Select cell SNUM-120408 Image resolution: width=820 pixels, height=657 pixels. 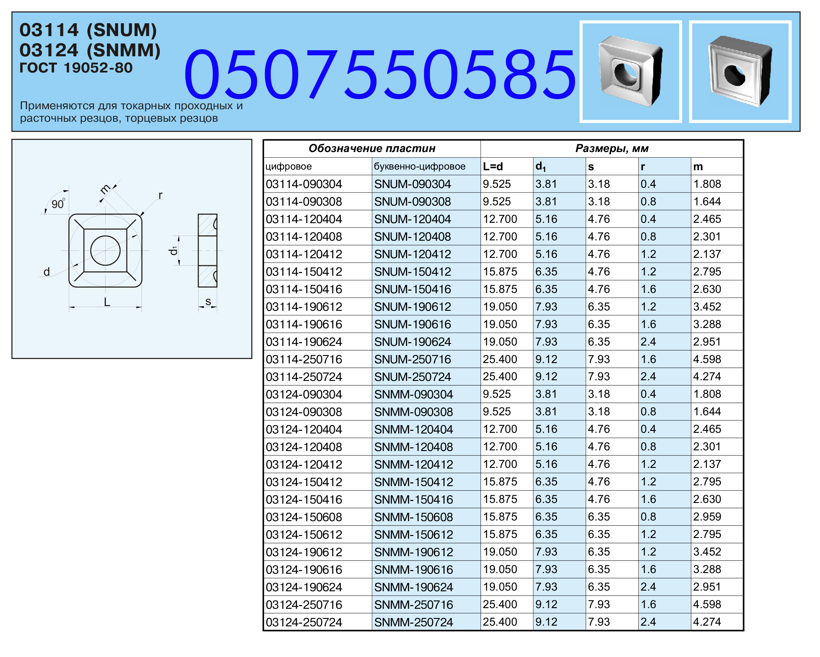pyautogui.click(x=412, y=237)
